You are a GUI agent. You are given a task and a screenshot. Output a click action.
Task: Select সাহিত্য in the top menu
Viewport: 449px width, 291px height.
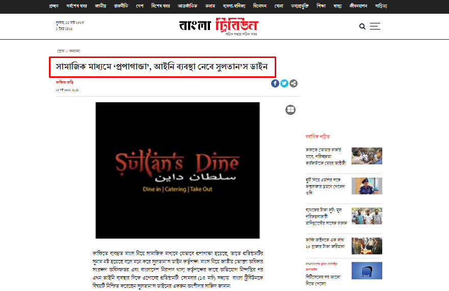click(x=381, y=6)
